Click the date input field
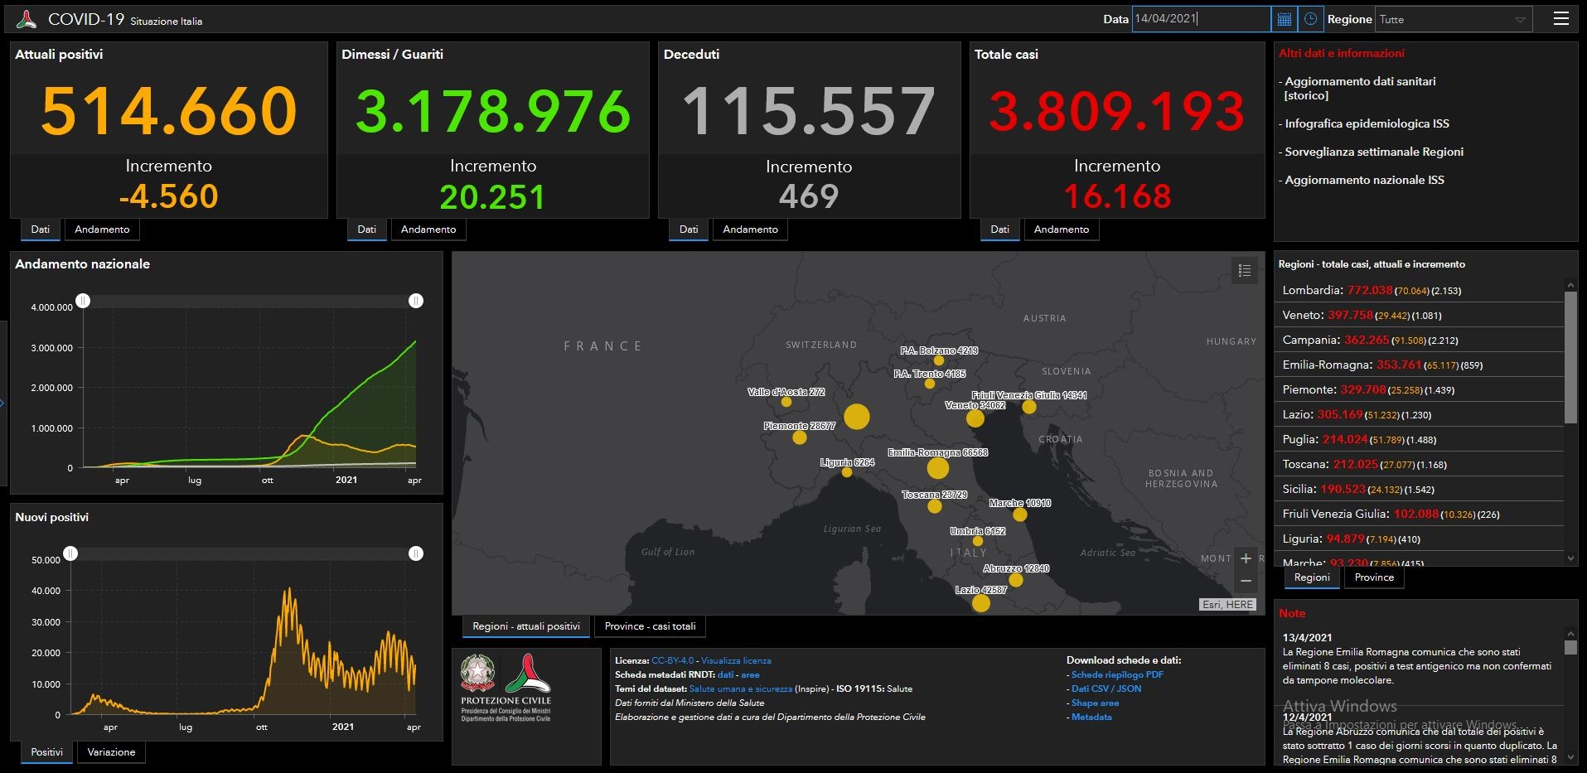 (x=1201, y=19)
